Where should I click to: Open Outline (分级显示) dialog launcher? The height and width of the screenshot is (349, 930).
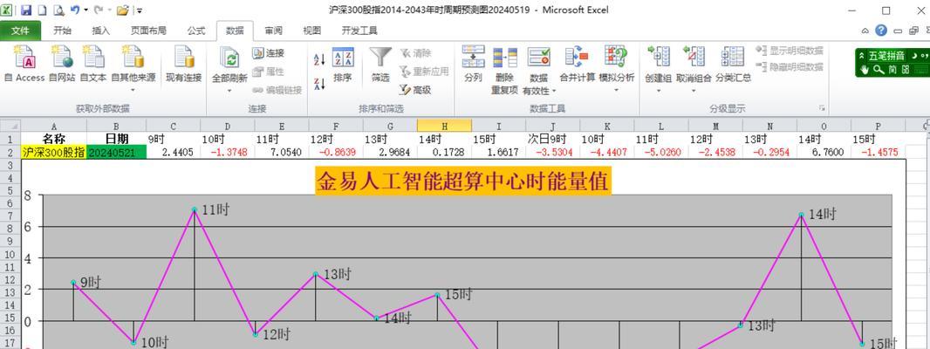click(x=822, y=108)
